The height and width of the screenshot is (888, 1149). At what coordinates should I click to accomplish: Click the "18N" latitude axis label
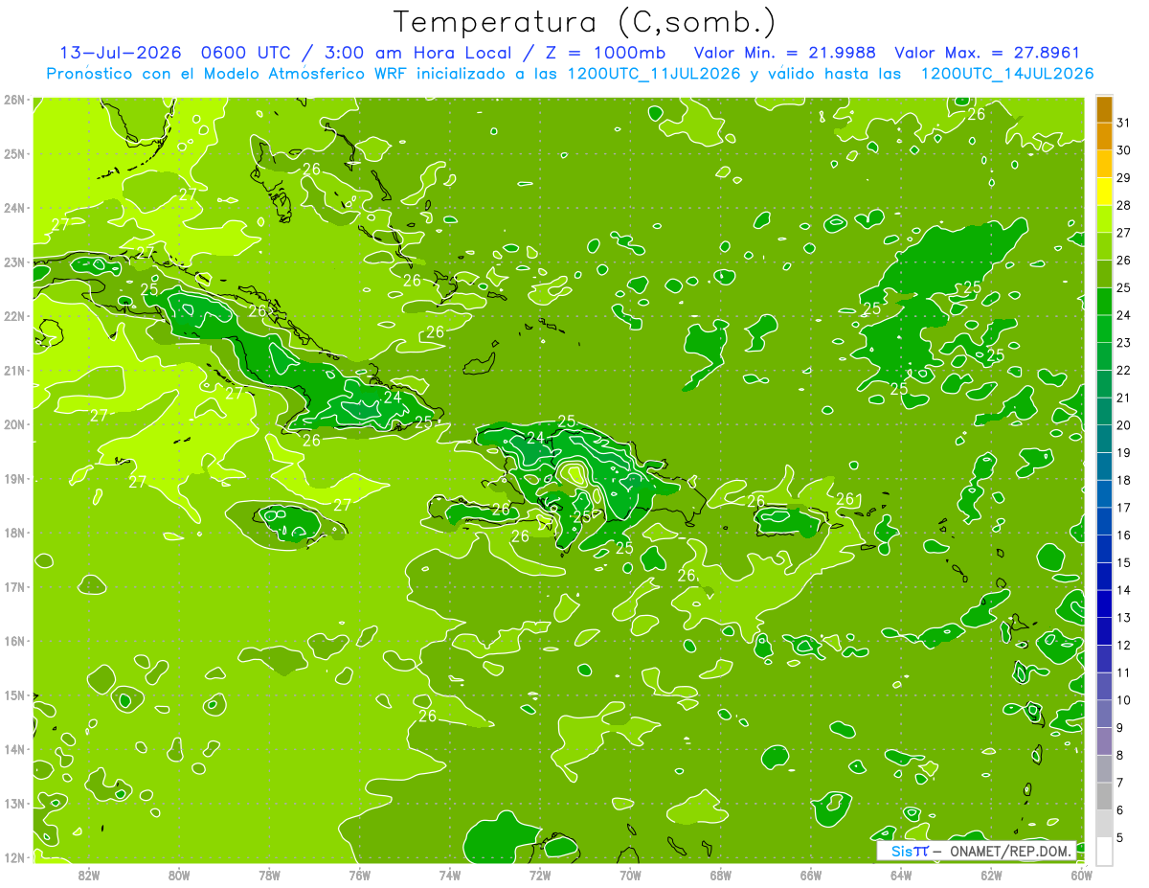[13, 533]
